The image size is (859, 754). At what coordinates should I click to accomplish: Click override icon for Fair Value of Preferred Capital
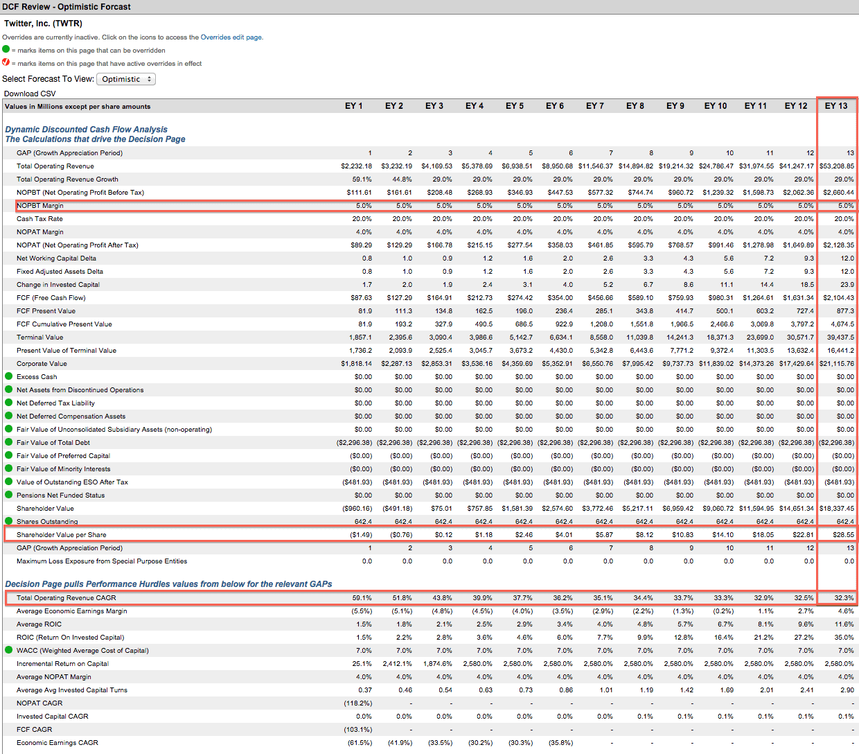point(9,455)
